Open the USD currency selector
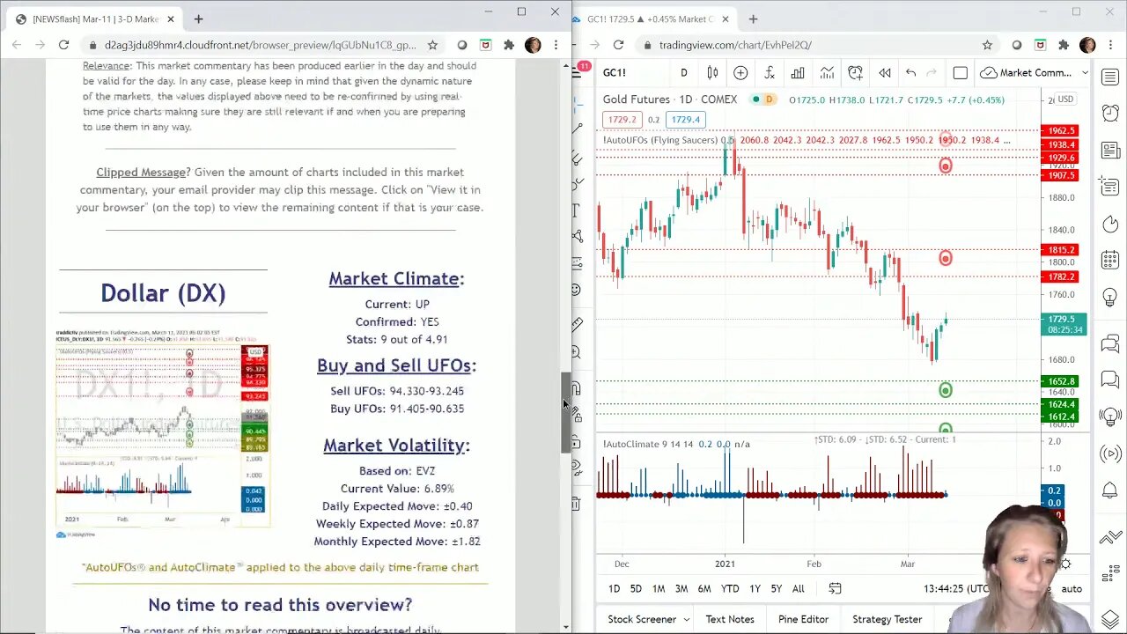The width and height of the screenshot is (1127, 634). (x=1065, y=100)
